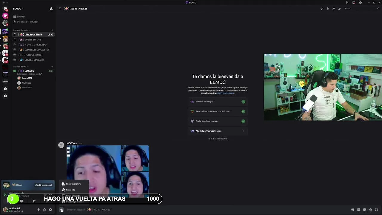The image size is (382, 215).
Task: Click Añade tu primera aplicación item
Action: click(218, 131)
